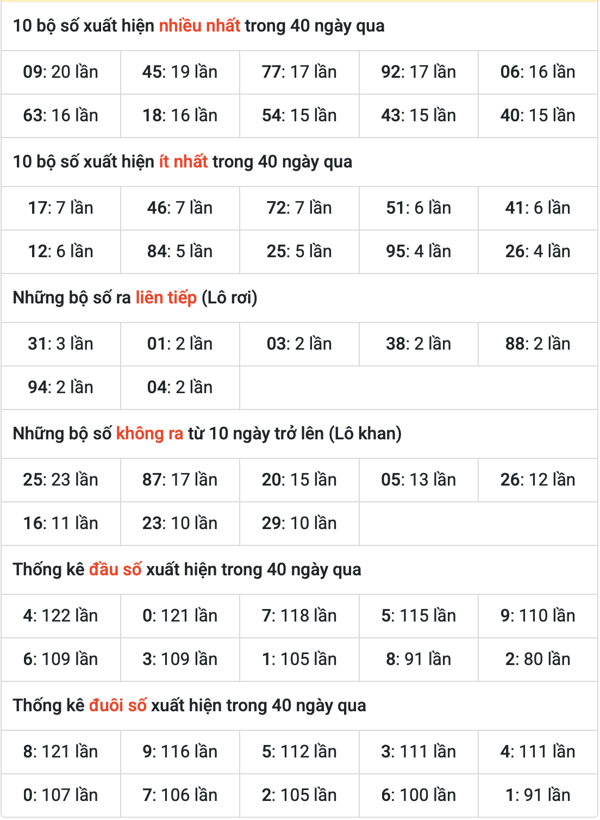
Task: Click the 29: 10 lần entry
Action: point(299,524)
